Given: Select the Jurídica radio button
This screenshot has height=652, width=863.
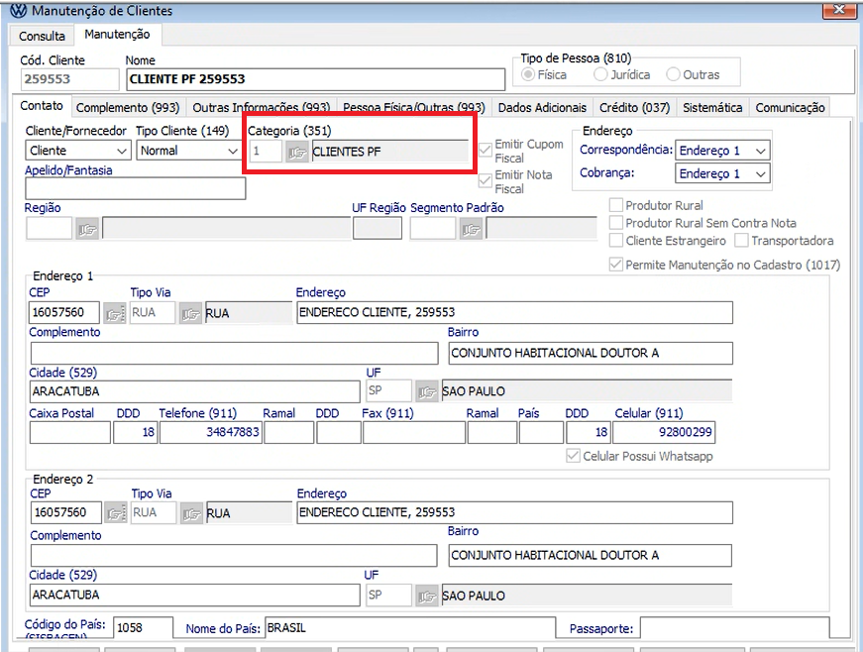Looking at the screenshot, I should (x=600, y=74).
